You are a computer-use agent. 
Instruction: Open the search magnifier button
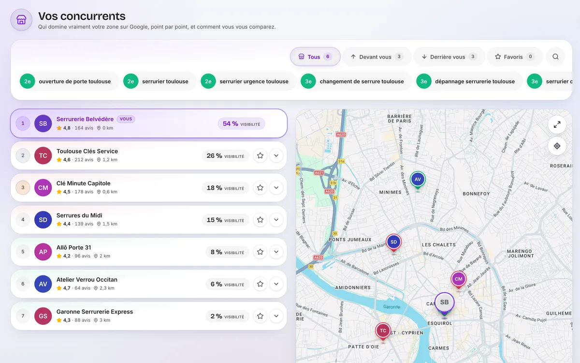[555, 57]
